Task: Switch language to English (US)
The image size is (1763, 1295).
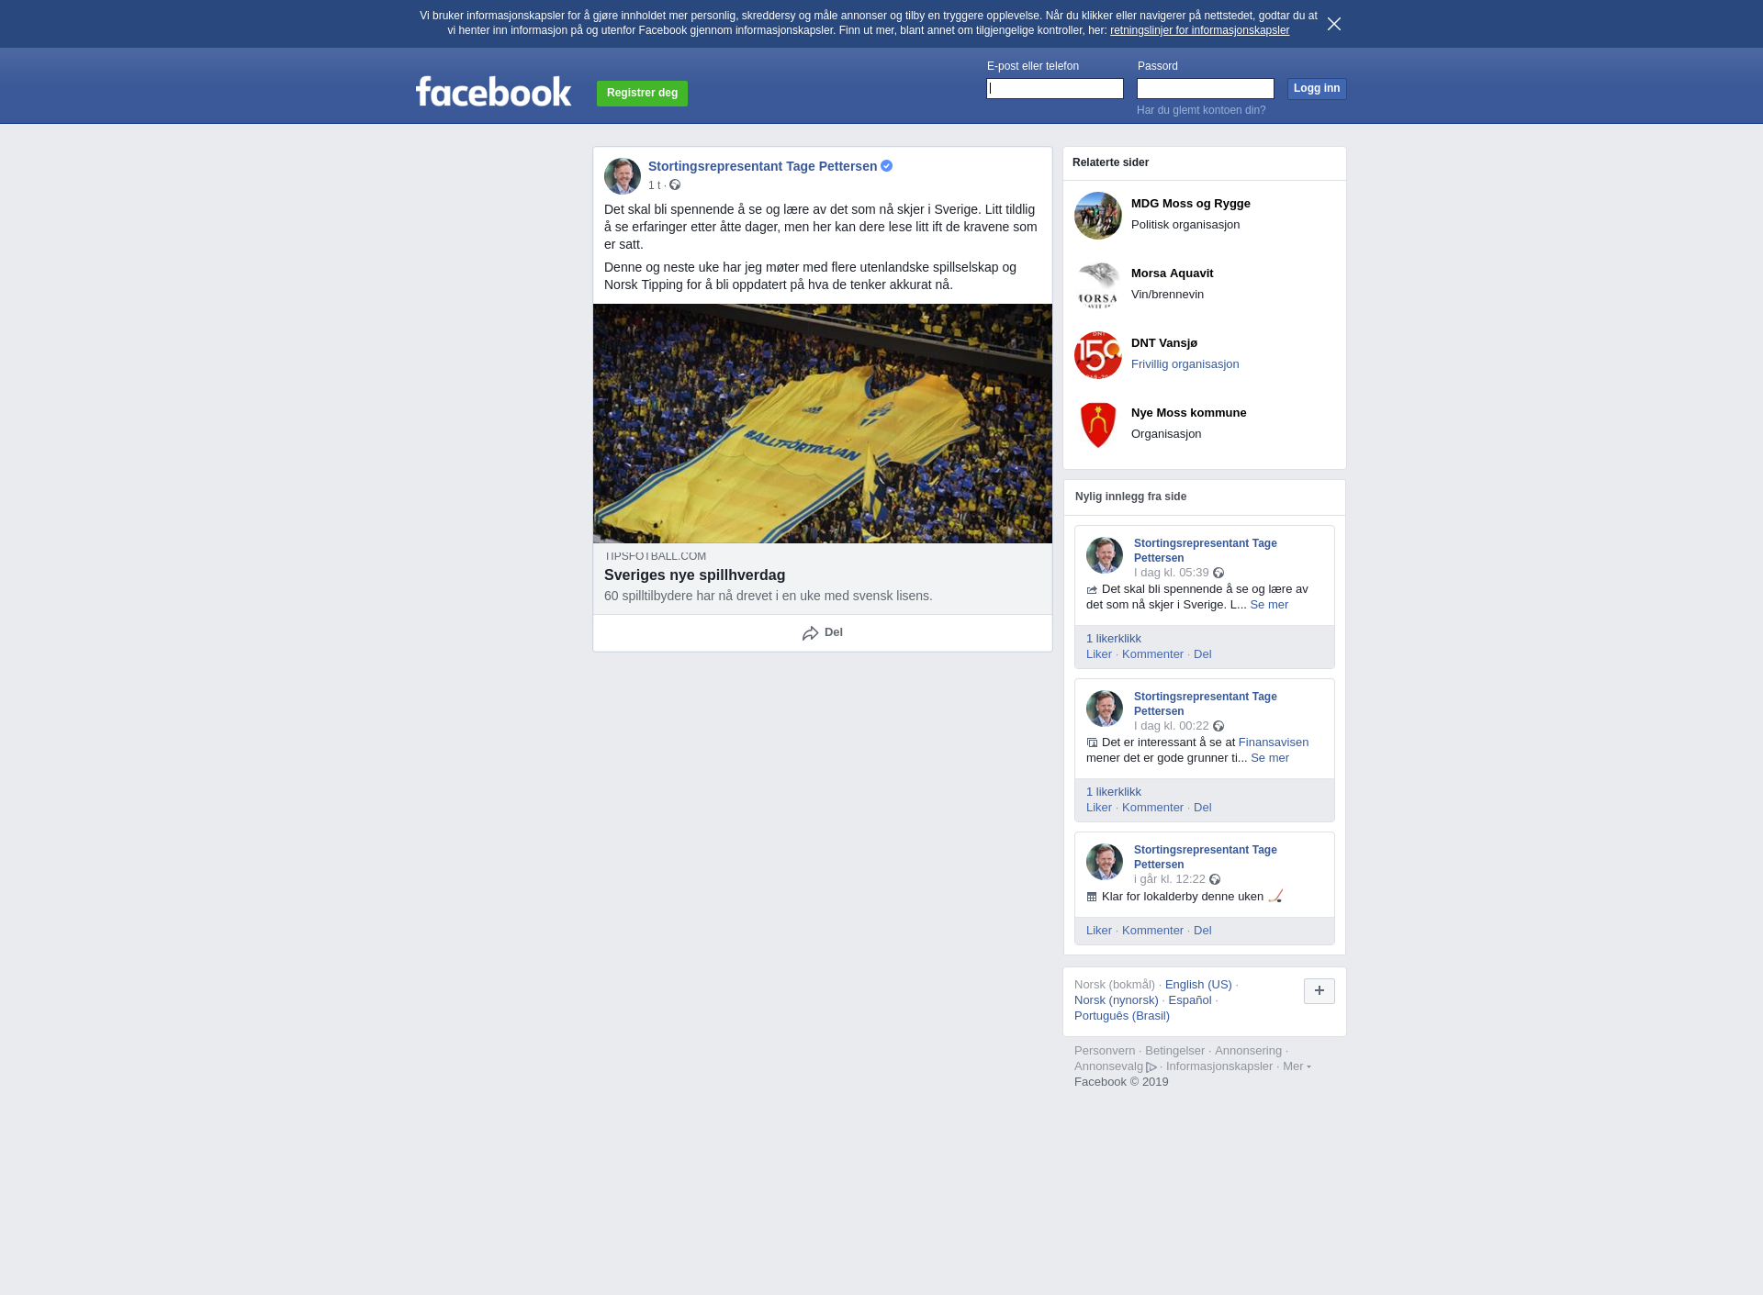Action: [1198, 985]
